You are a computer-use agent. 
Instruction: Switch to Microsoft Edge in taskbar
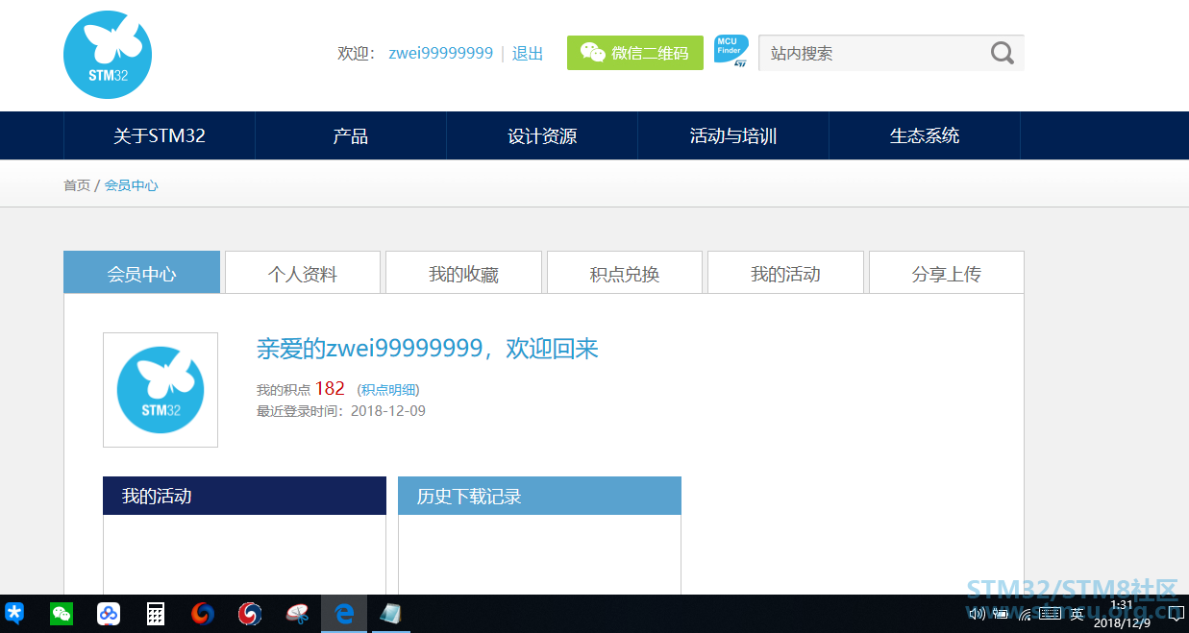click(344, 614)
